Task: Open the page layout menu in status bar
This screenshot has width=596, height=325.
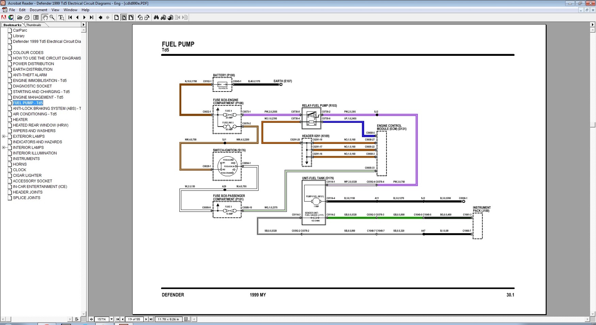Action: (186, 319)
